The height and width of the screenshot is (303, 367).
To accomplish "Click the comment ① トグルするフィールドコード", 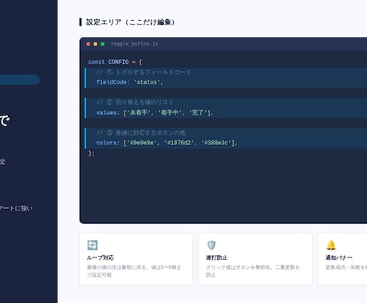I will (144, 73).
